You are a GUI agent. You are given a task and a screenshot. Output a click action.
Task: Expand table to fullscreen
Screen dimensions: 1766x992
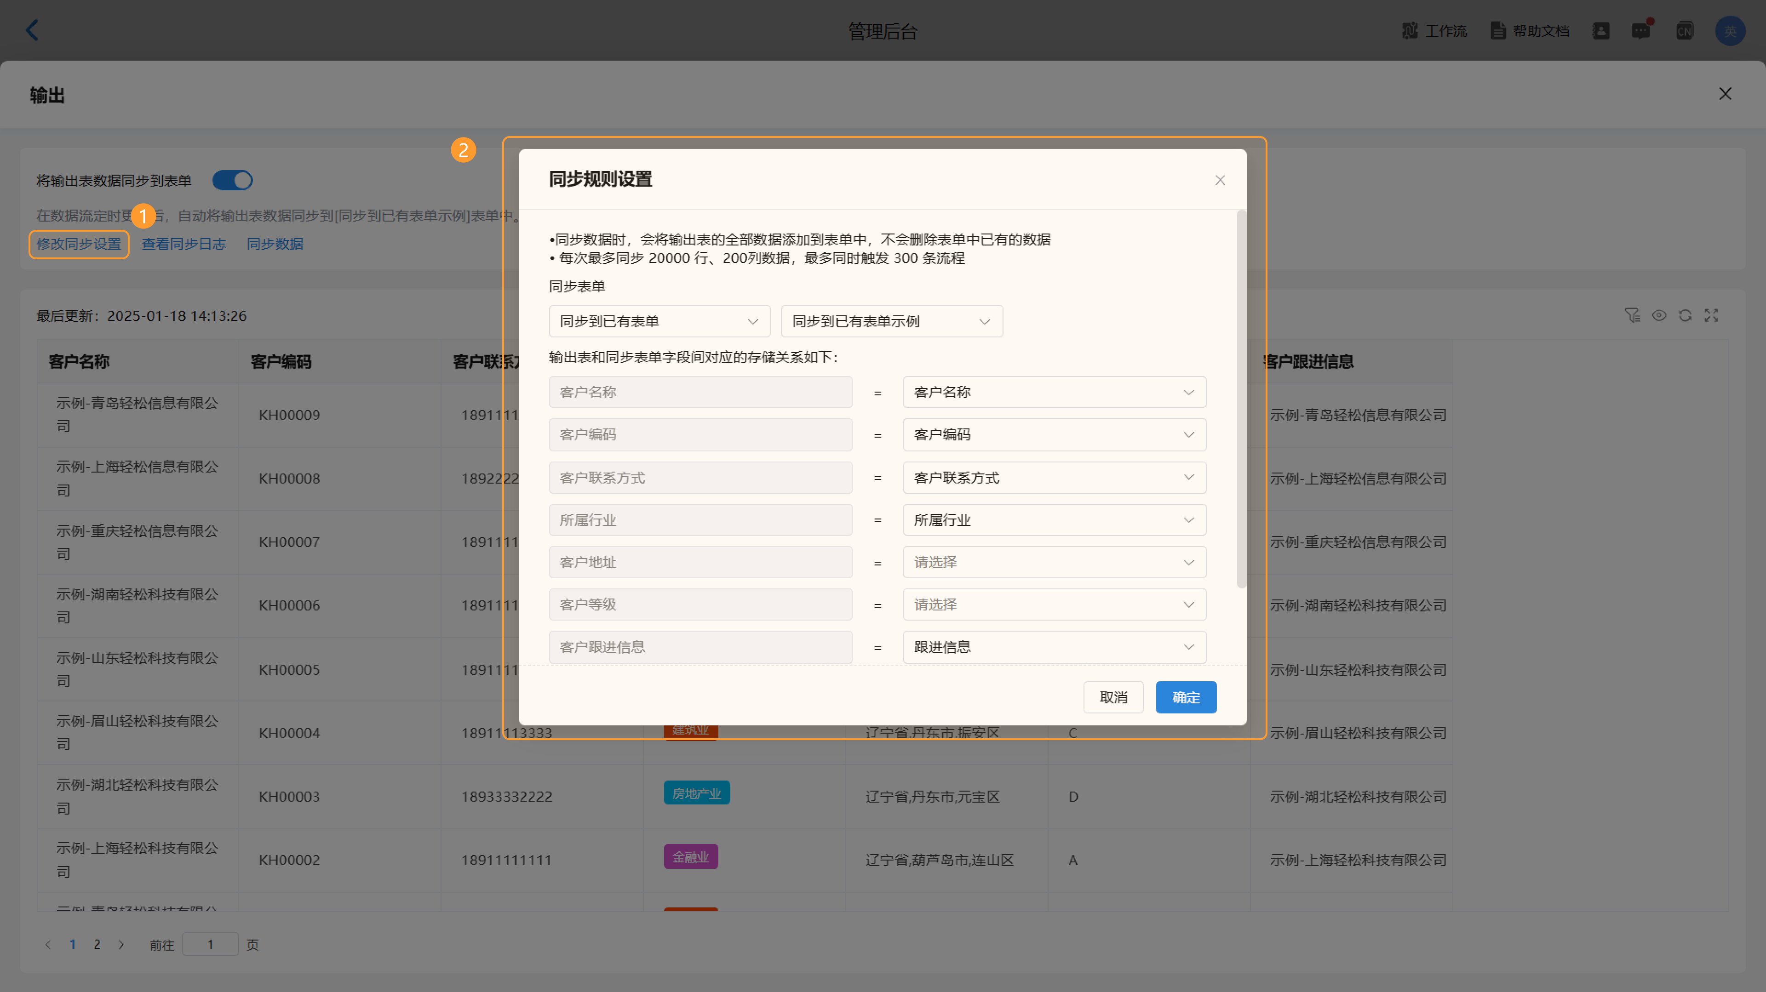(x=1711, y=315)
